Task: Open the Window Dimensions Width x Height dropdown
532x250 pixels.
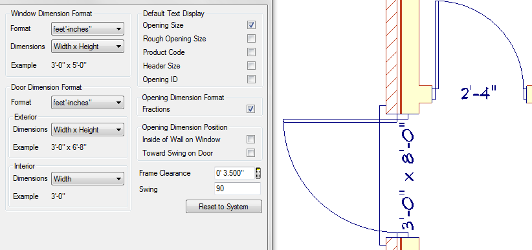Action: [x=87, y=47]
